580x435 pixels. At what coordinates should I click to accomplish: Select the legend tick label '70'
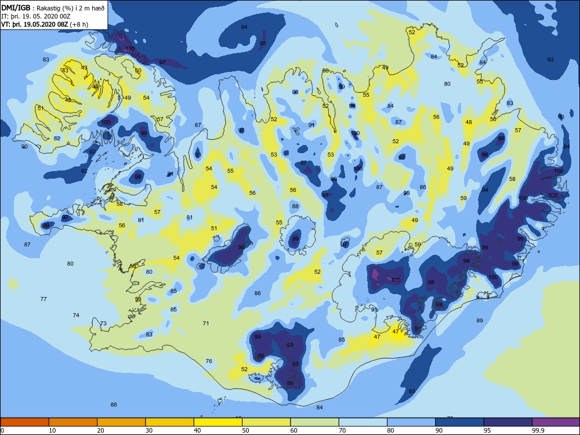[x=343, y=430]
